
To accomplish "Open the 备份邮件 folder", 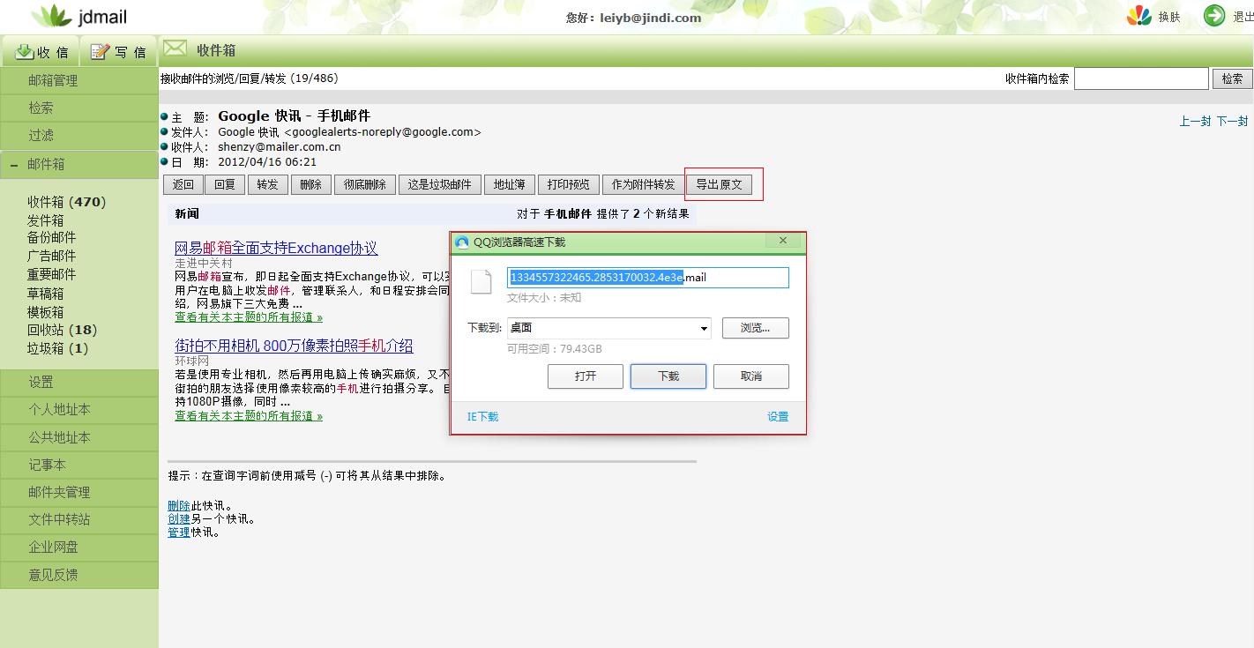I will point(51,237).
